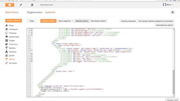Expand folded 'toggle' includable line

[32, 61]
